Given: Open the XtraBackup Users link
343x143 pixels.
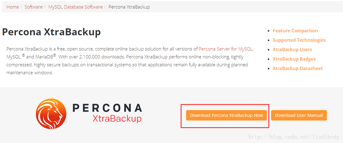Looking at the screenshot, I should [292, 49].
